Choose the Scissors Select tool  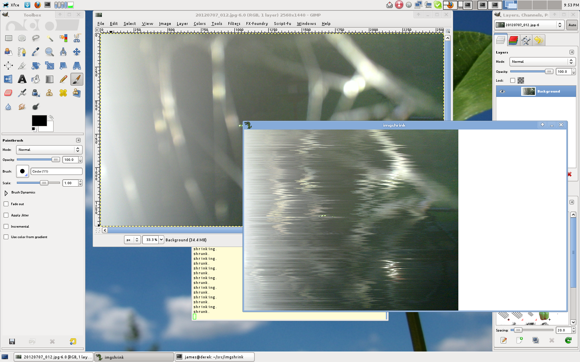pos(77,38)
